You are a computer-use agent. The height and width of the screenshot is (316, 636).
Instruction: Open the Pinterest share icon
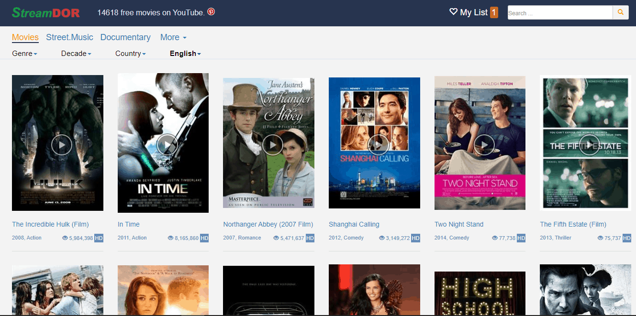pos(211,12)
